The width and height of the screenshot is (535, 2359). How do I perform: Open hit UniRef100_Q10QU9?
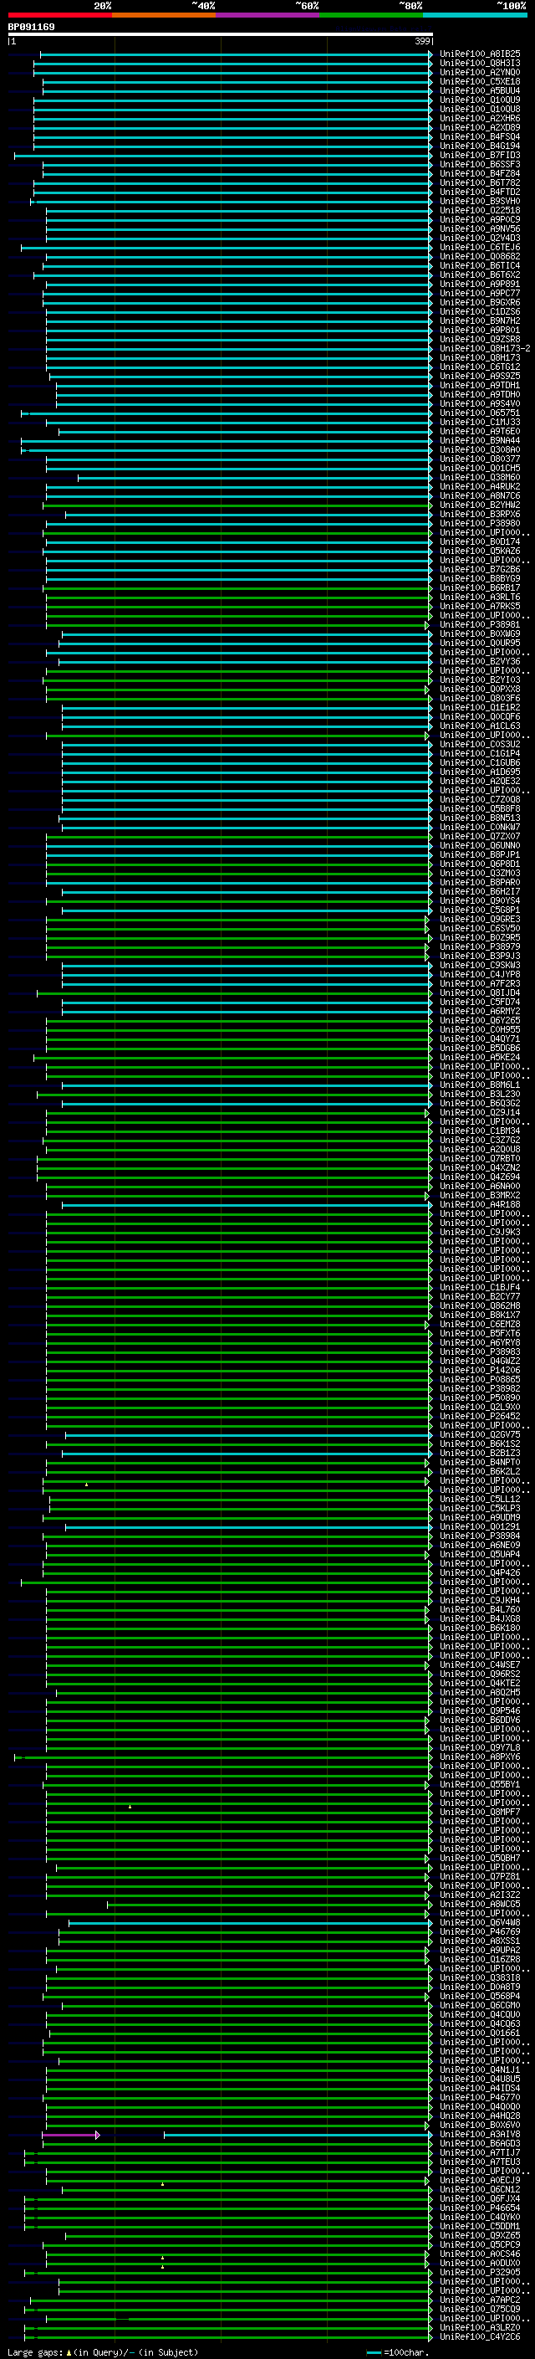tap(480, 100)
